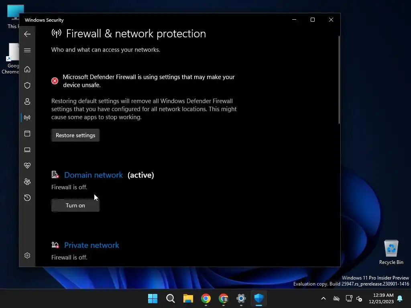Maximize the Windows Security window
The height and width of the screenshot is (308, 411).
tap(312, 20)
